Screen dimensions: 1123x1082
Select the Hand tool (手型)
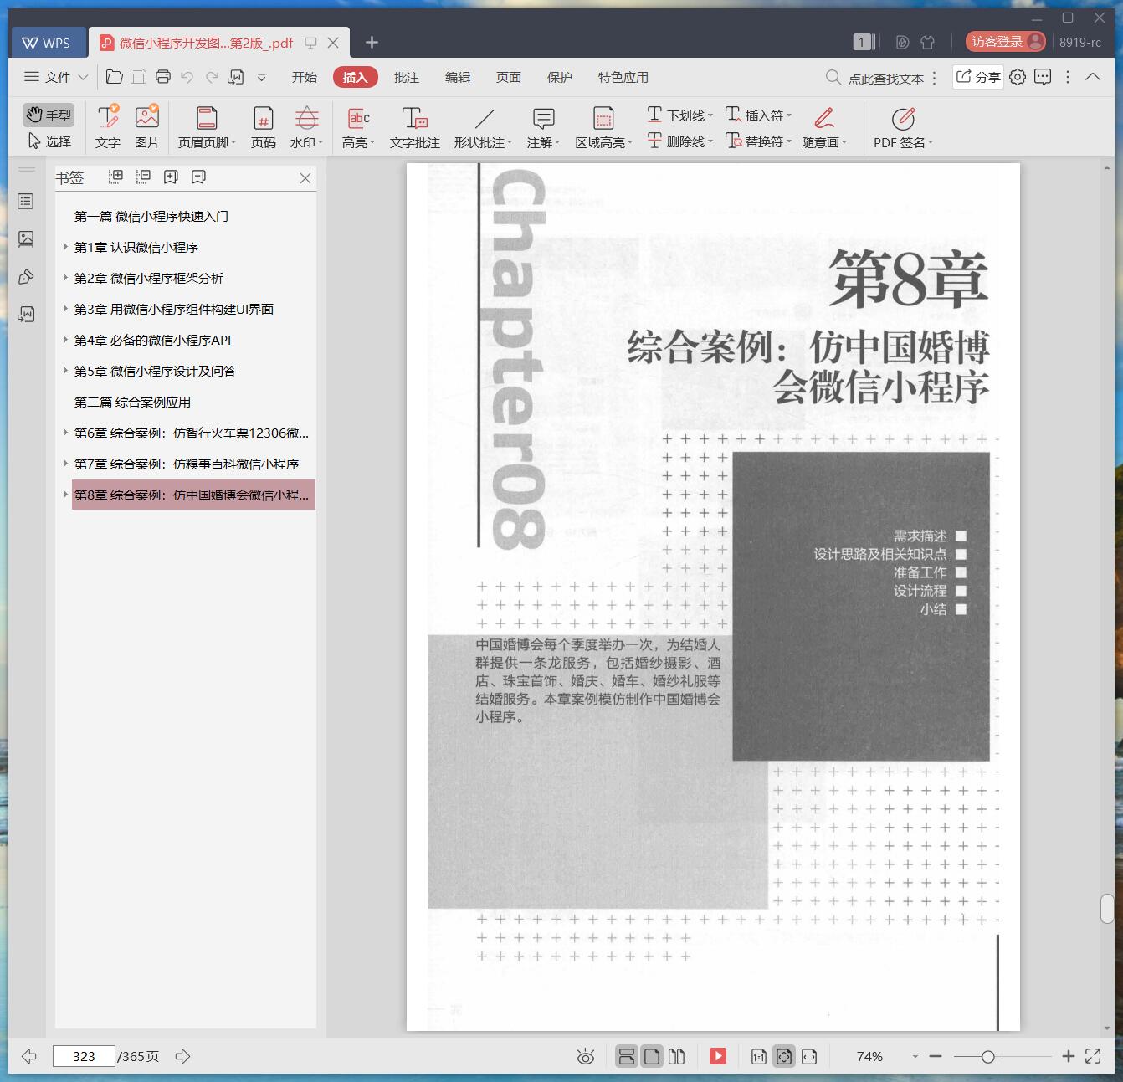pos(49,115)
